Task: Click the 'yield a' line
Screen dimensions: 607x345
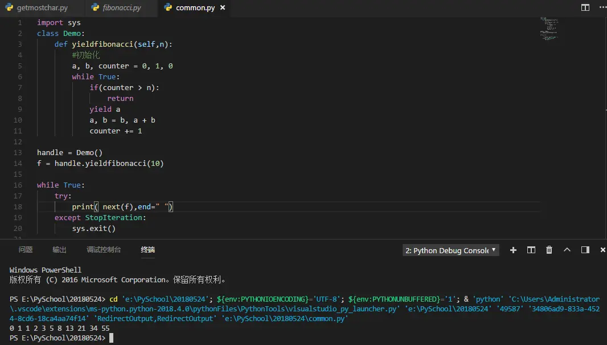Action: [x=105, y=109]
